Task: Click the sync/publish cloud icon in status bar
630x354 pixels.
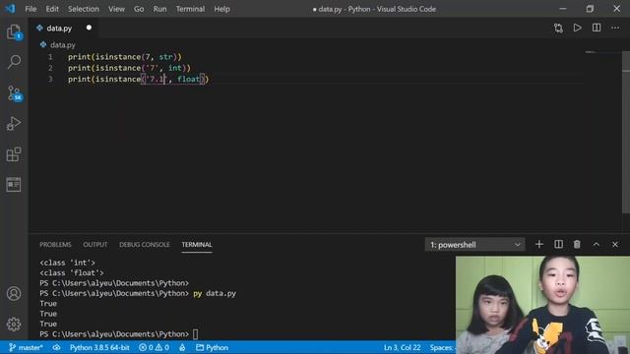Action: (x=56, y=347)
